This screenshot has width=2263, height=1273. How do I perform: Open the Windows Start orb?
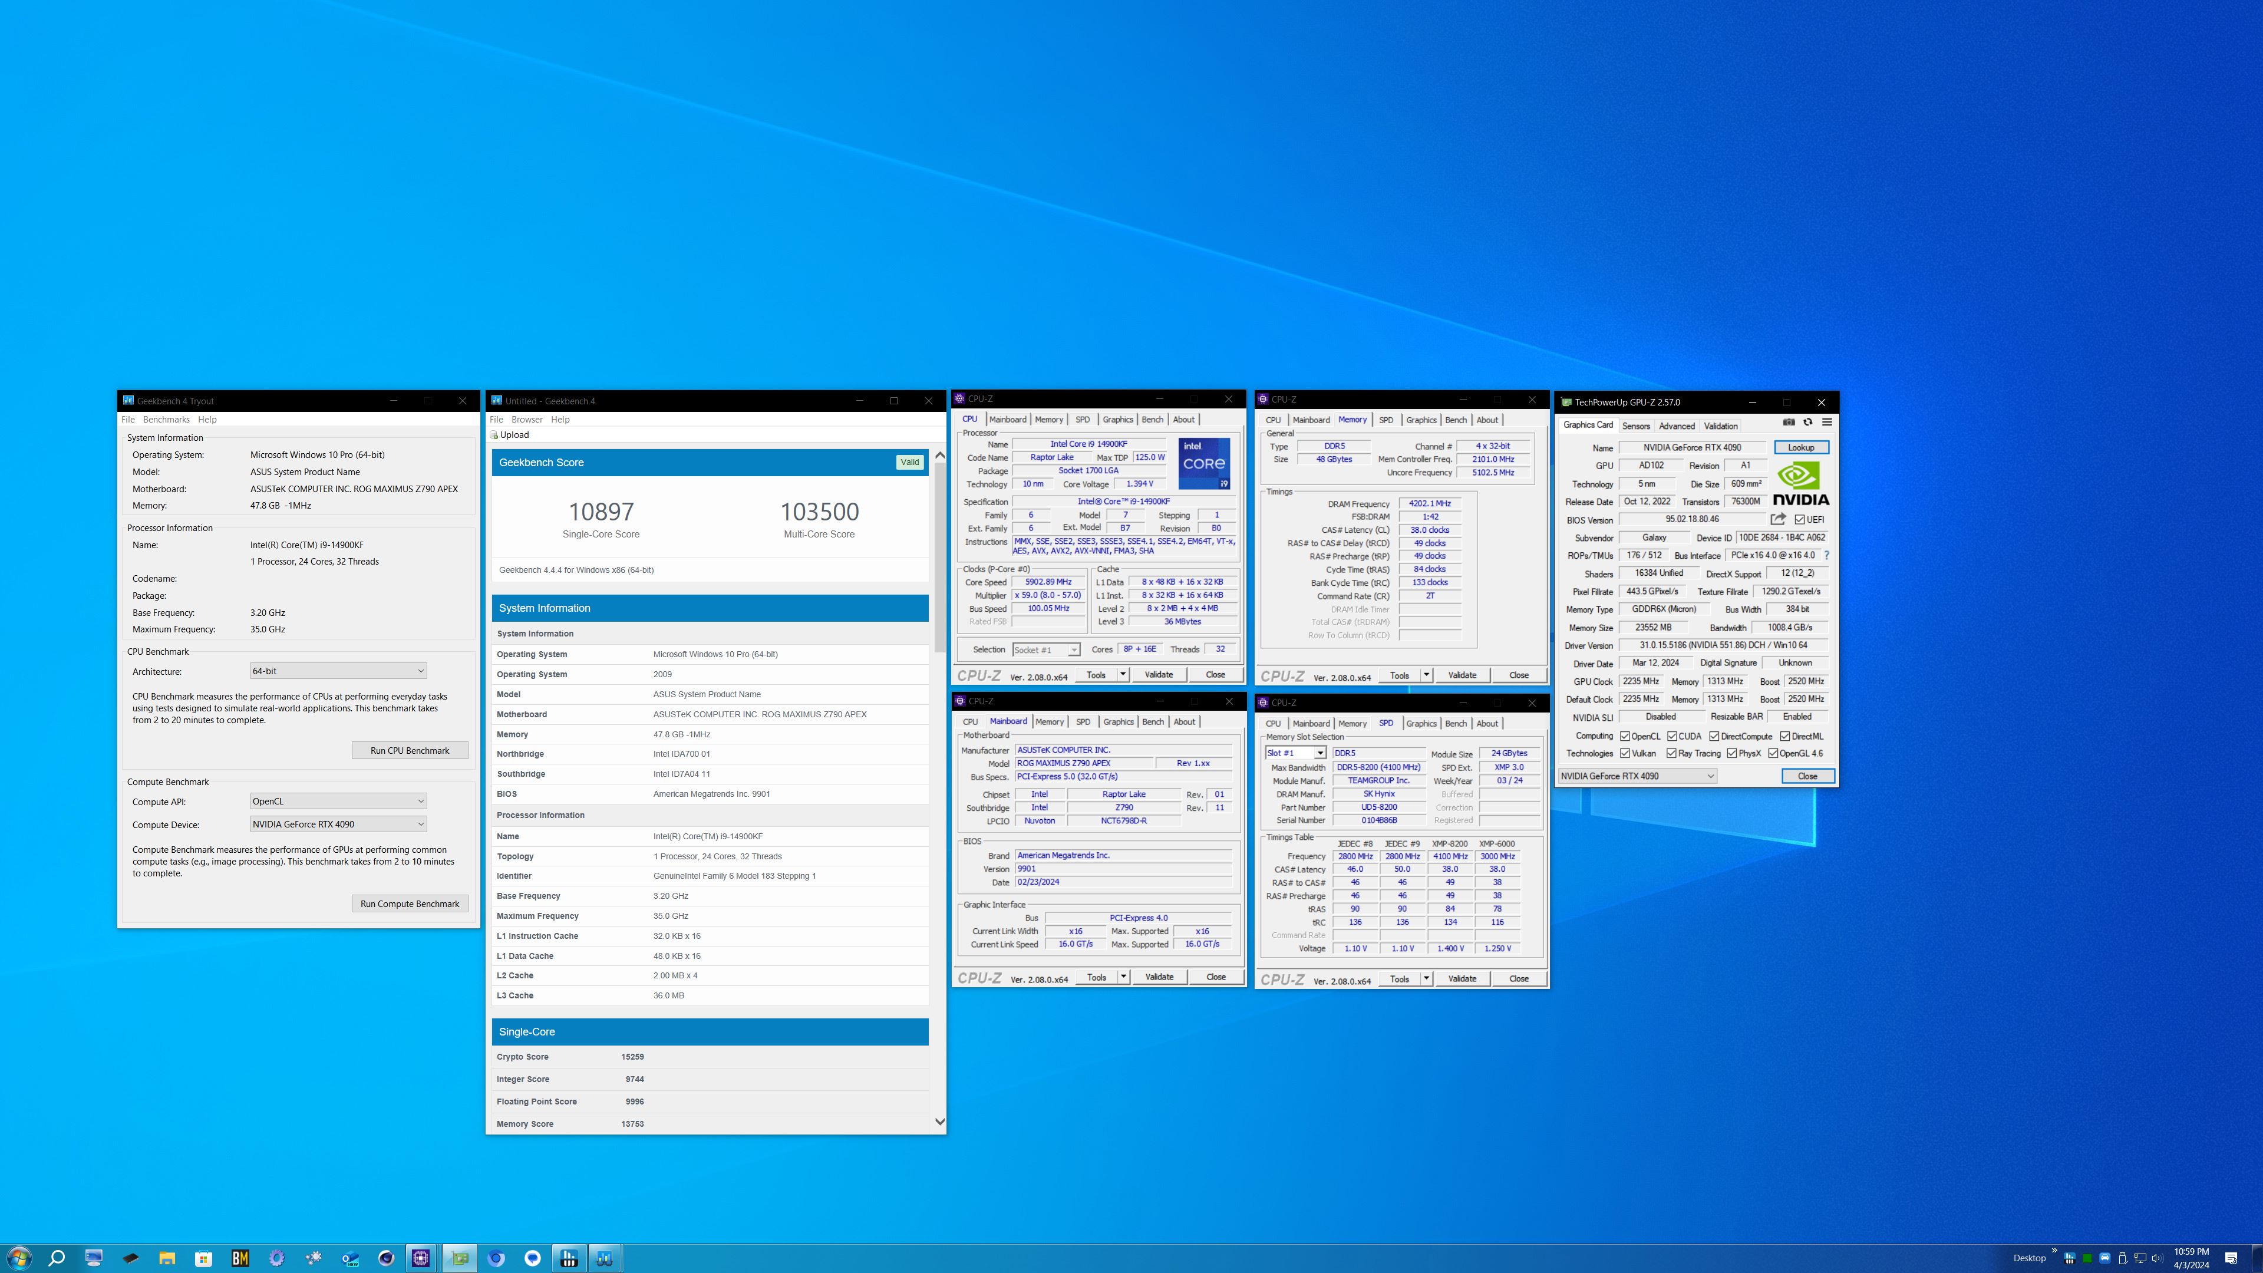click(x=19, y=1258)
